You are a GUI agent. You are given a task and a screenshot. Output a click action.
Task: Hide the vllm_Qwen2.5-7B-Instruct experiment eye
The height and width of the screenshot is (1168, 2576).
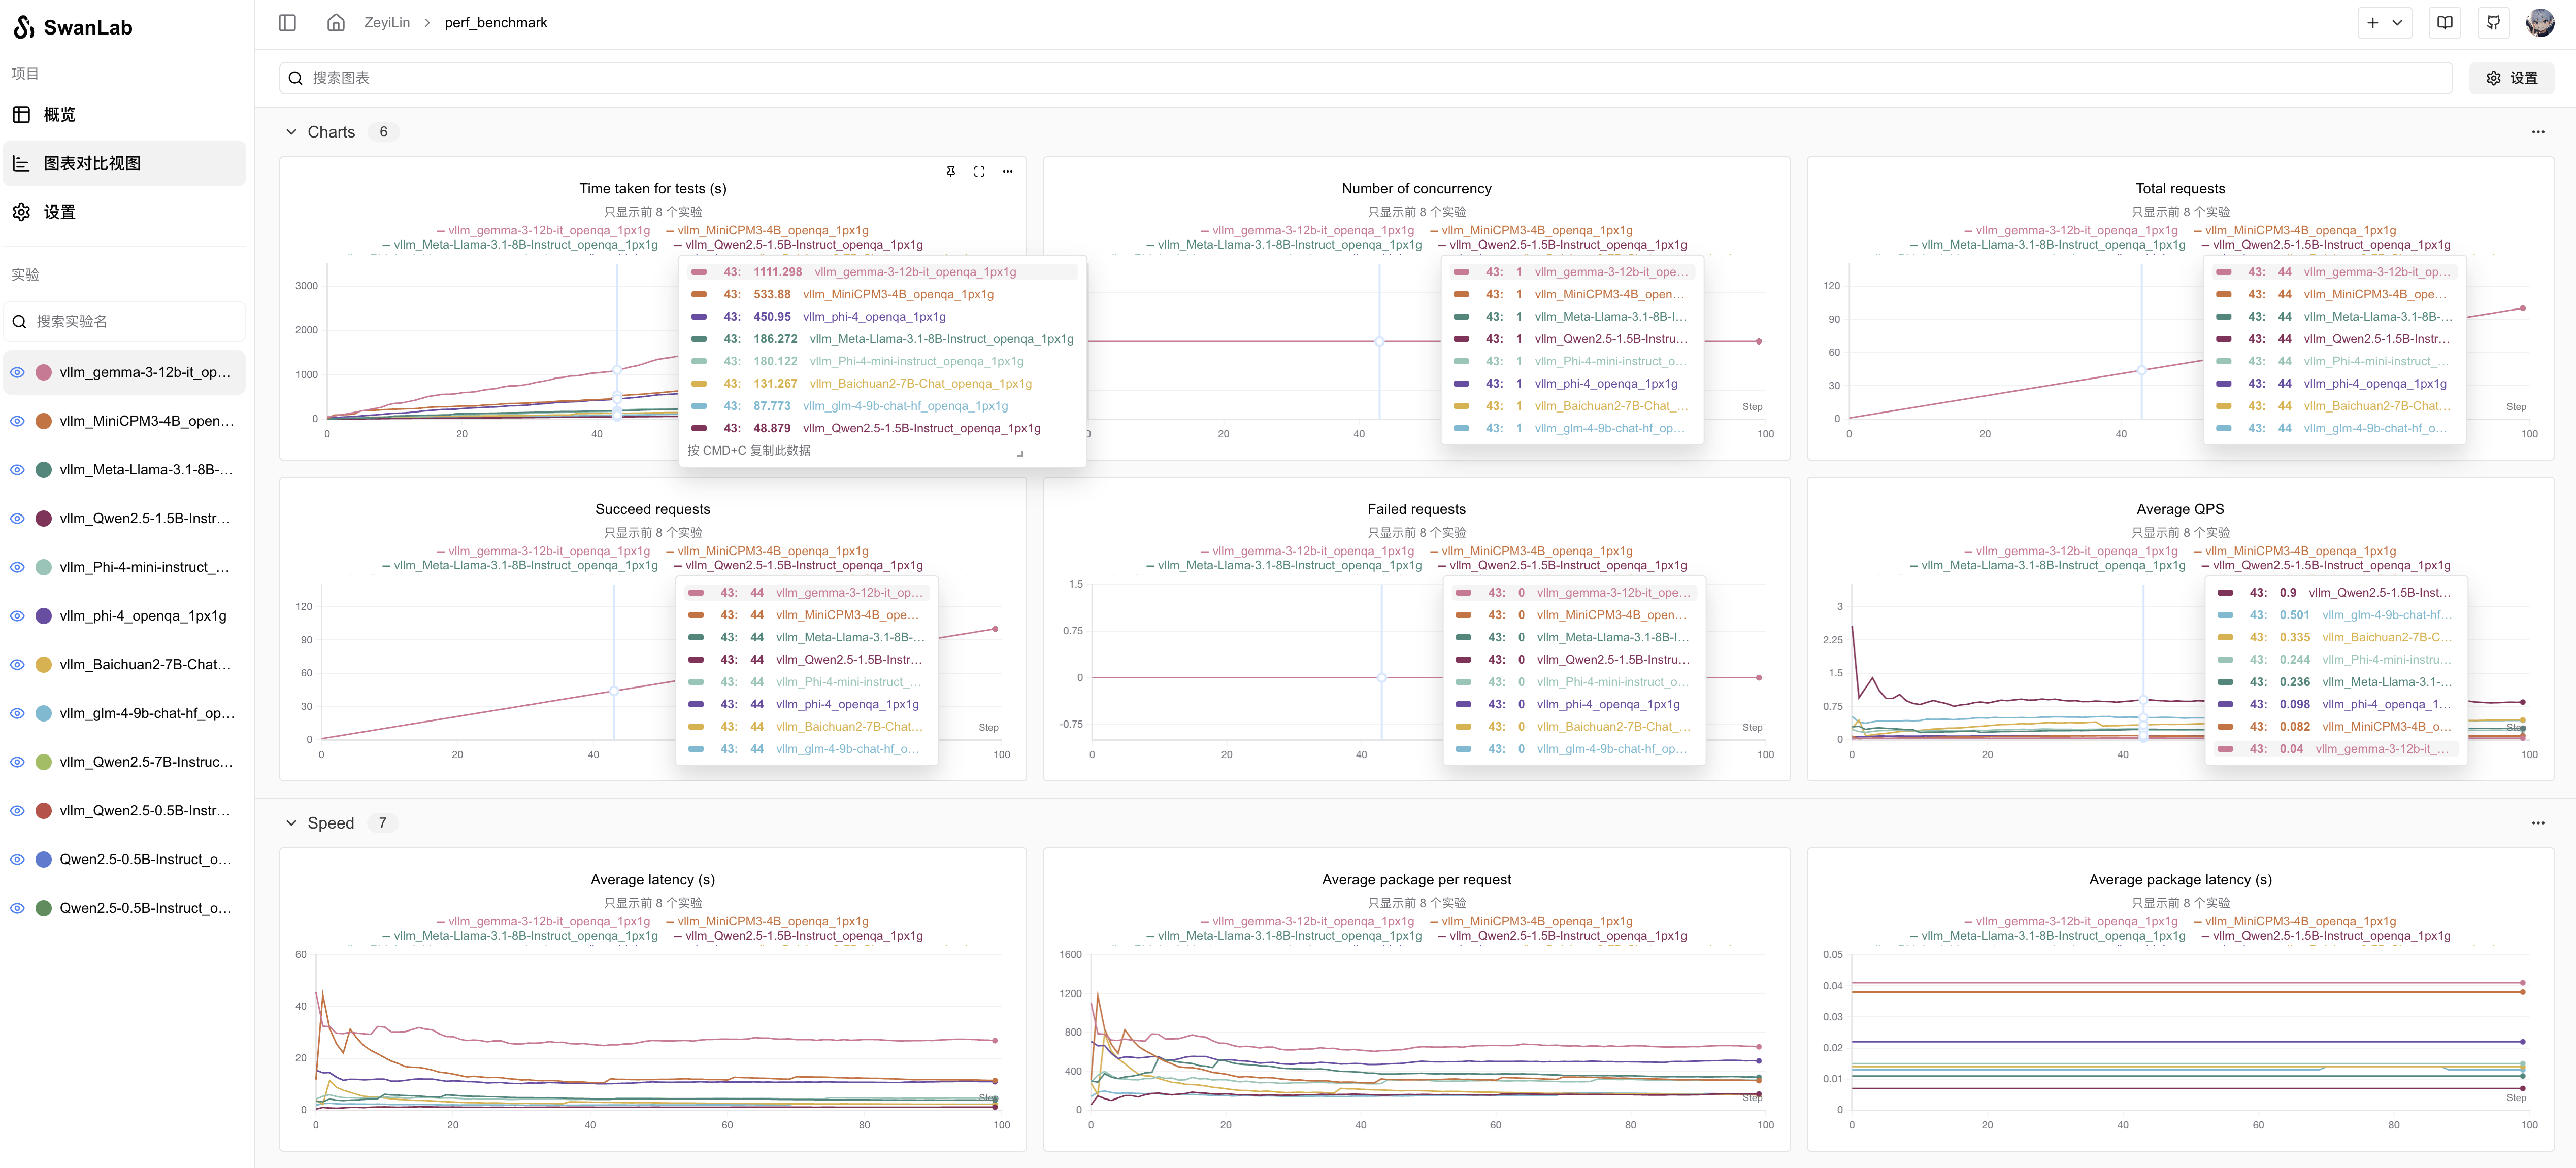pos(17,762)
